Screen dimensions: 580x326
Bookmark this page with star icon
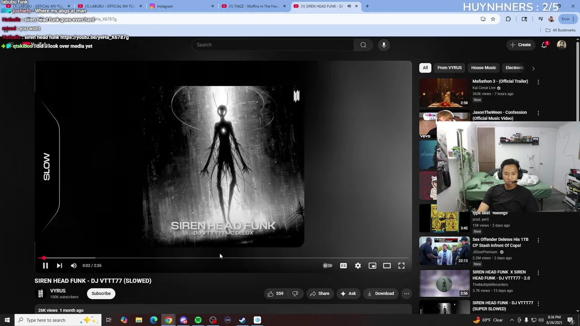493,19
